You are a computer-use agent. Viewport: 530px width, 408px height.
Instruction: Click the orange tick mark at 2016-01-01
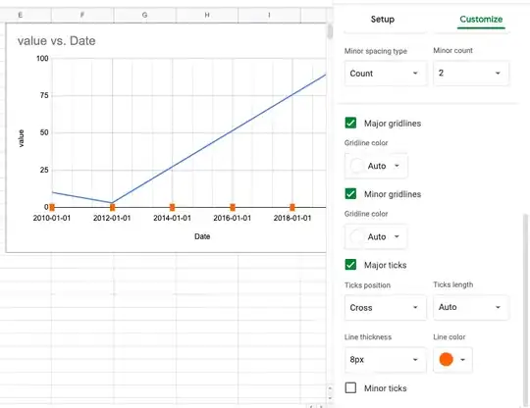pyautogui.click(x=233, y=207)
